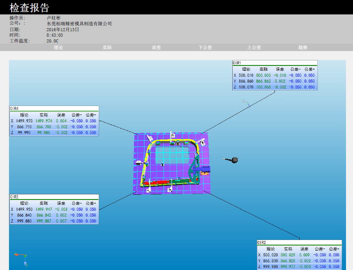Click the company name 东莞柏瑞精密模具制造有限公司
Image resolution: width=353 pixels, height=270 pixels.
(79, 24)
